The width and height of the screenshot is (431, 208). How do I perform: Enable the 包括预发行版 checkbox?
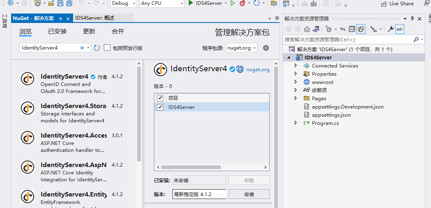107,48
